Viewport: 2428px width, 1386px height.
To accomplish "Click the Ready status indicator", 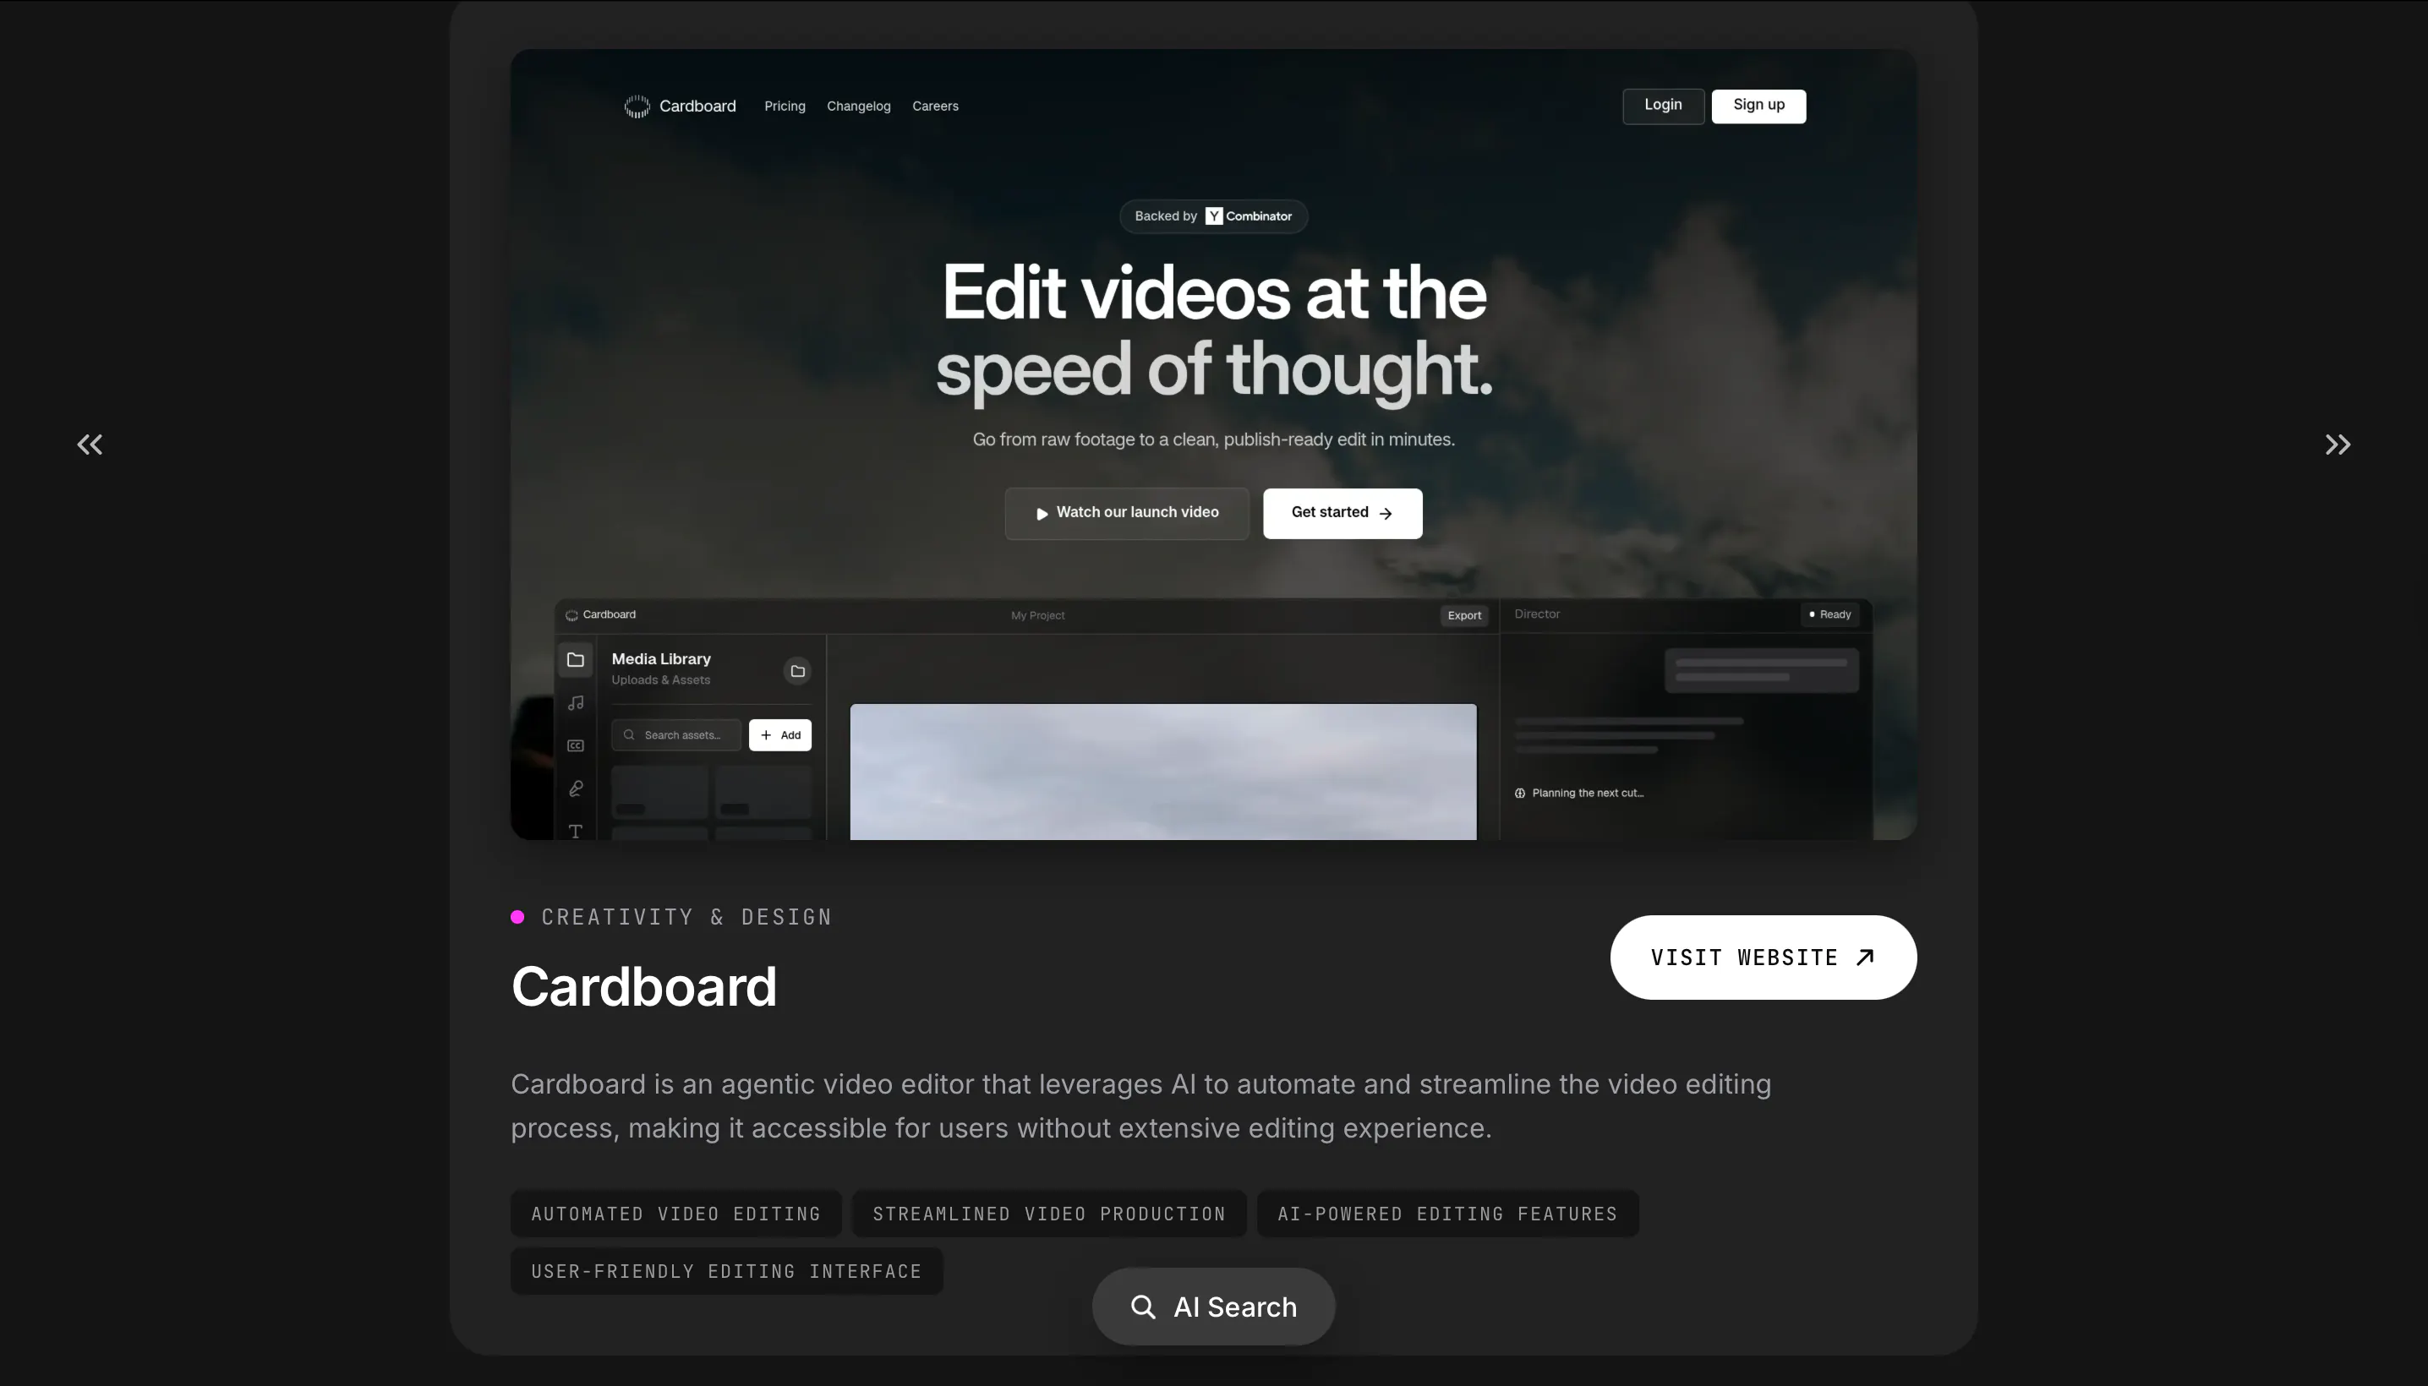I will (x=1829, y=615).
